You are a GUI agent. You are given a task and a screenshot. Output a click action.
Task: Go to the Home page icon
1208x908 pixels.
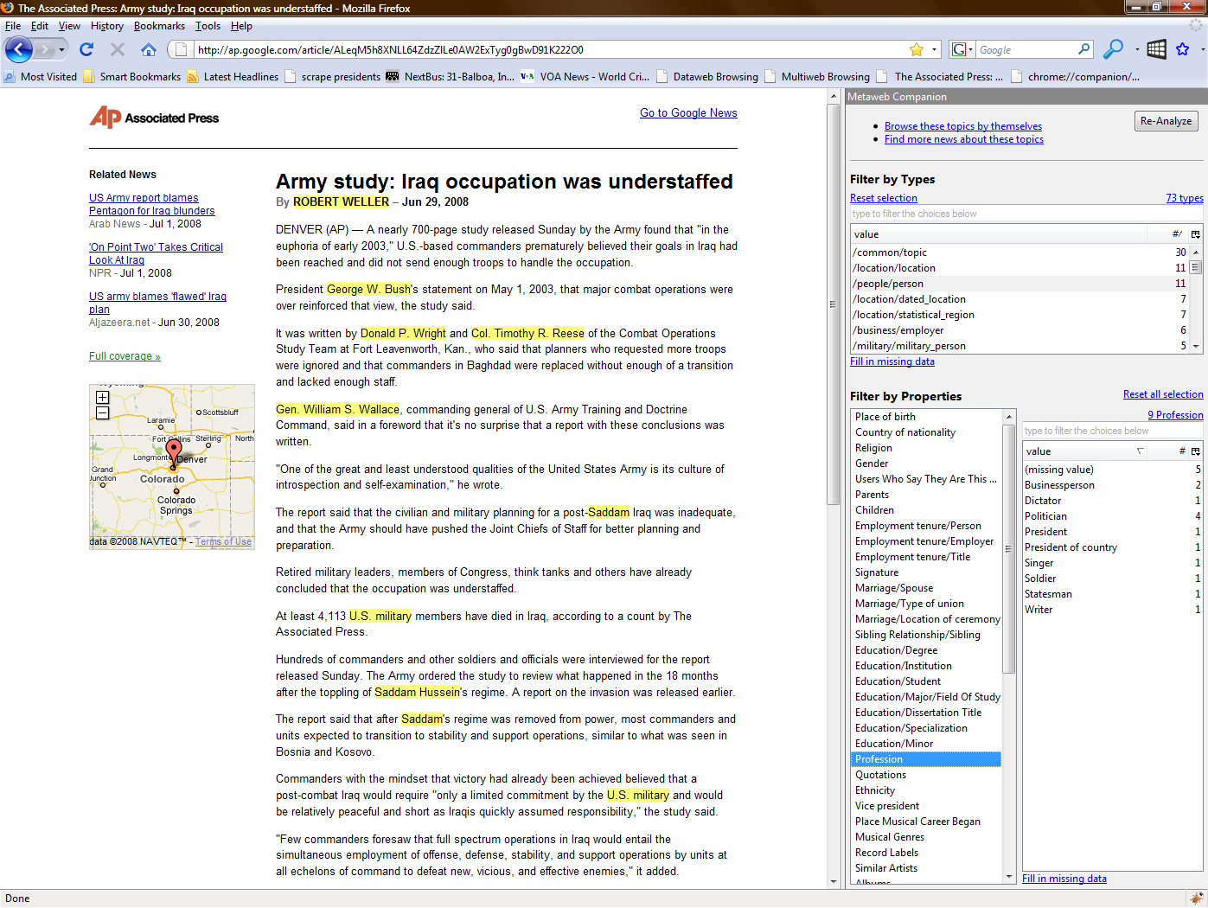149,49
